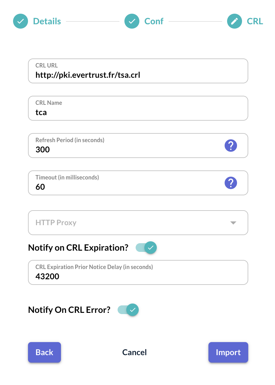This screenshot has width=275, height=385.
Task: Expand the HTTP Proxy dropdown arrow
Action: click(233, 223)
